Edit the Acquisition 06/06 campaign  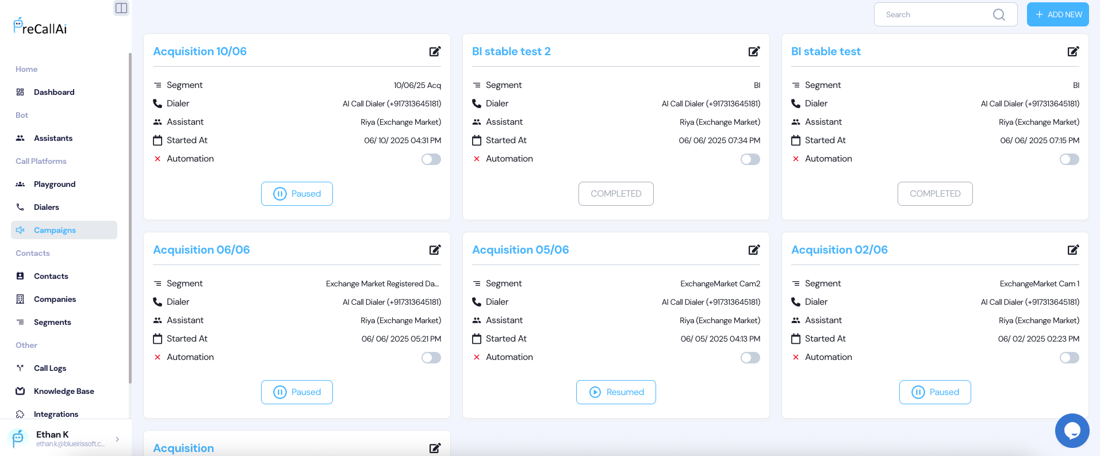[435, 250]
